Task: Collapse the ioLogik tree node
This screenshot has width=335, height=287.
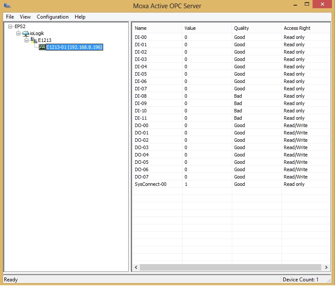Action: (x=19, y=33)
